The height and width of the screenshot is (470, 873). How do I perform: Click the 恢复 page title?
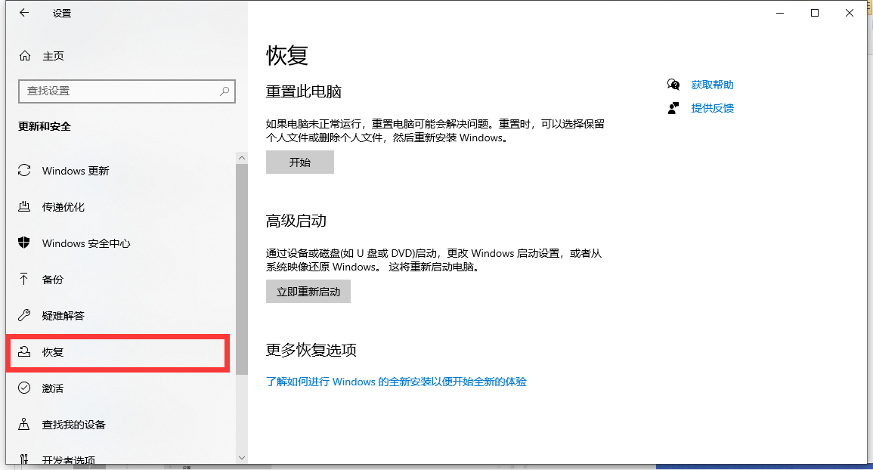coord(287,55)
